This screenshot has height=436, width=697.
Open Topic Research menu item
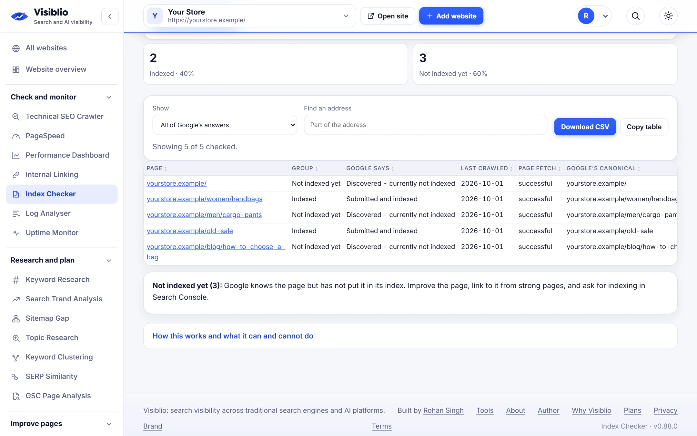(x=62, y=338)
